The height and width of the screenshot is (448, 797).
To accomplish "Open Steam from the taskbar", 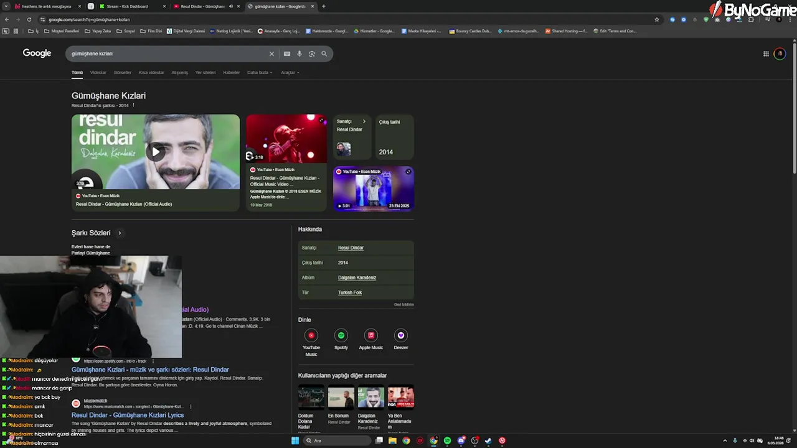I will [x=488, y=441].
